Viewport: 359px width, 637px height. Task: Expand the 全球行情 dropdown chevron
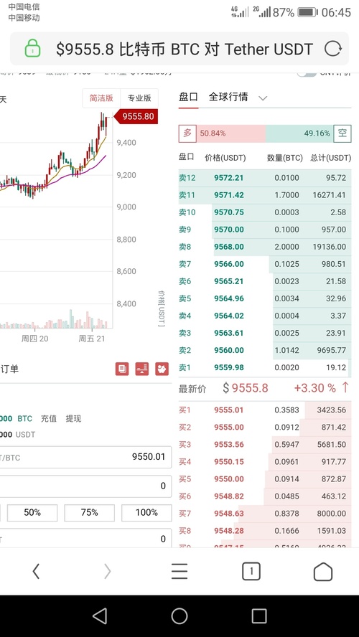tap(263, 98)
